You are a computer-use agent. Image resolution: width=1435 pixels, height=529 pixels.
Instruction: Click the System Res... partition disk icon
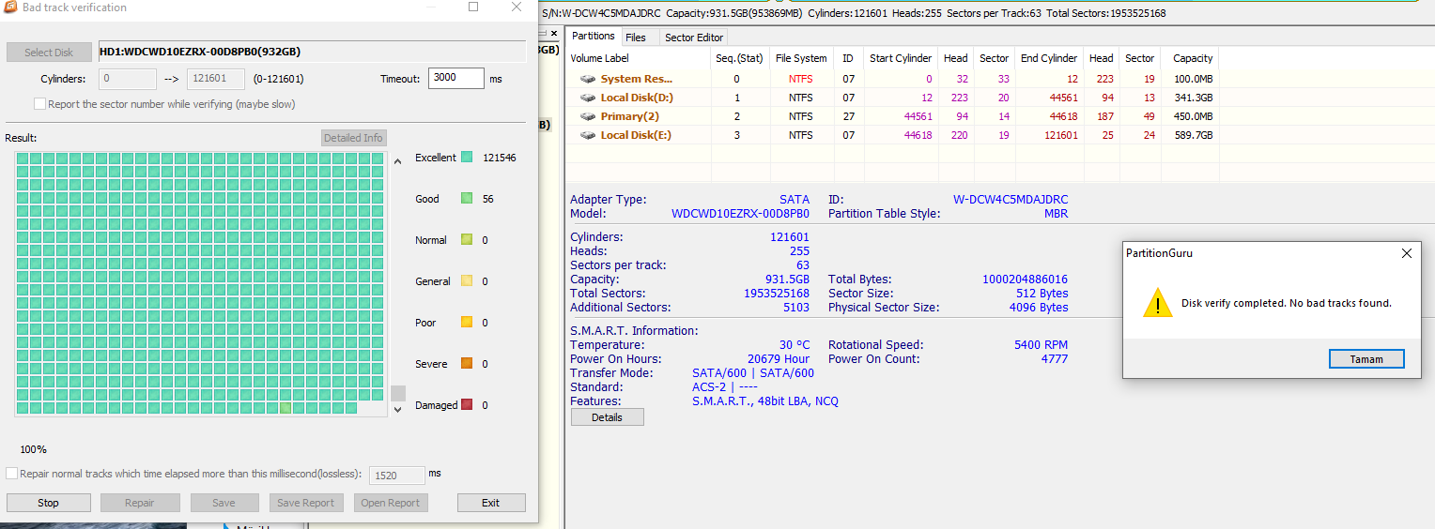(x=588, y=80)
